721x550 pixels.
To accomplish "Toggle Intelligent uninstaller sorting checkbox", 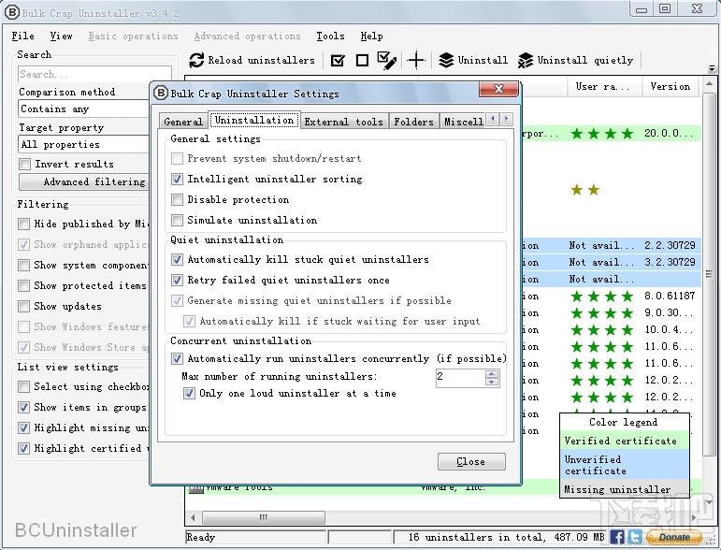I will tap(177, 179).
